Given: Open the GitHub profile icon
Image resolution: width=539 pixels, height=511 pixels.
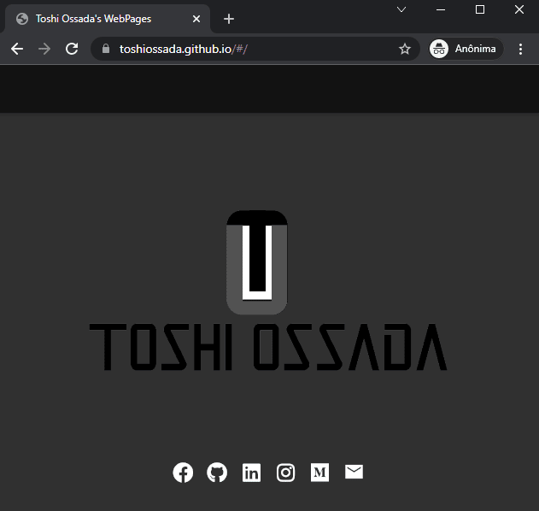Looking at the screenshot, I should 217,473.
